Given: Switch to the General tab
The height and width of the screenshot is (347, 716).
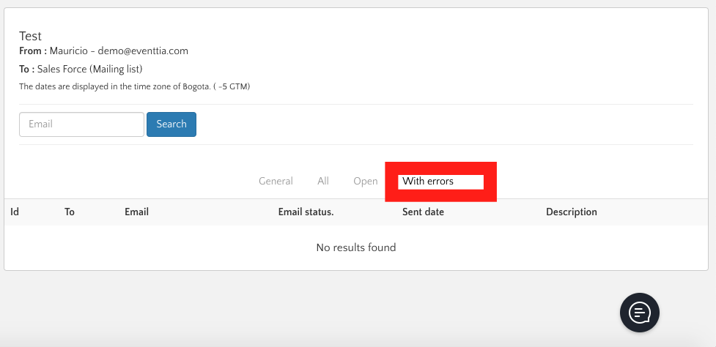Looking at the screenshot, I should pyautogui.click(x=276, y=182).
